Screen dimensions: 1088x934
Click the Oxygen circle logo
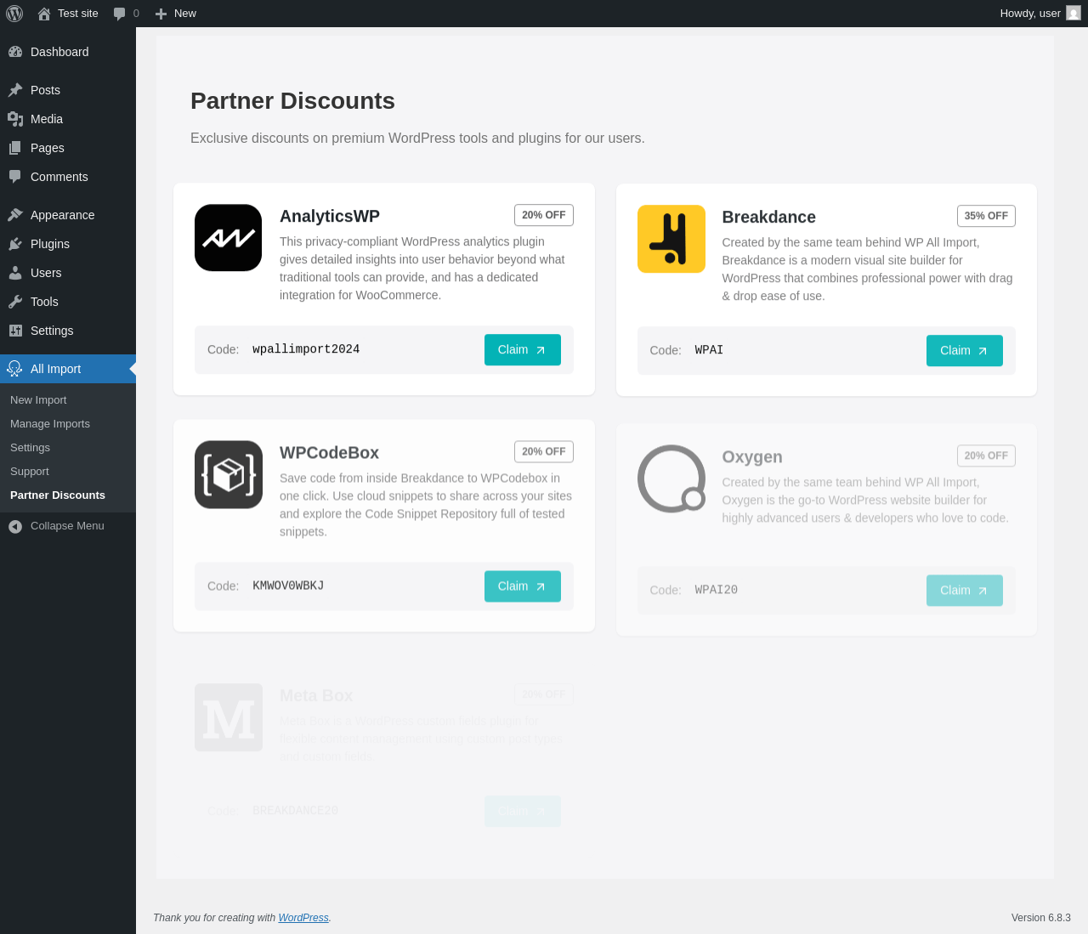click(x=671, y=478)
